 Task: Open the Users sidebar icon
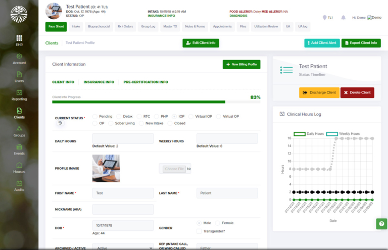pyautogui.click(x=19, y=74)
